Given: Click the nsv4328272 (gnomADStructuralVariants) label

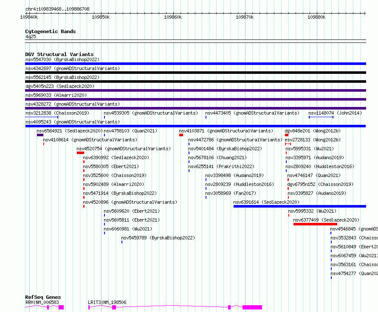Looking at the screenshot, I should [x=73, y=104].
